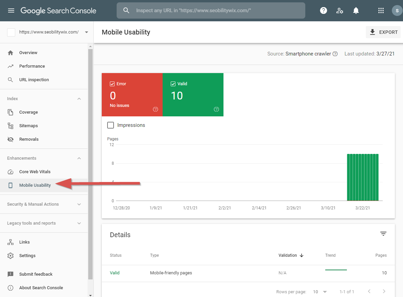The width and height of the screenshot is (403, 297).
Task: Expand Security & Manual Actions
Action: point(79,204)
